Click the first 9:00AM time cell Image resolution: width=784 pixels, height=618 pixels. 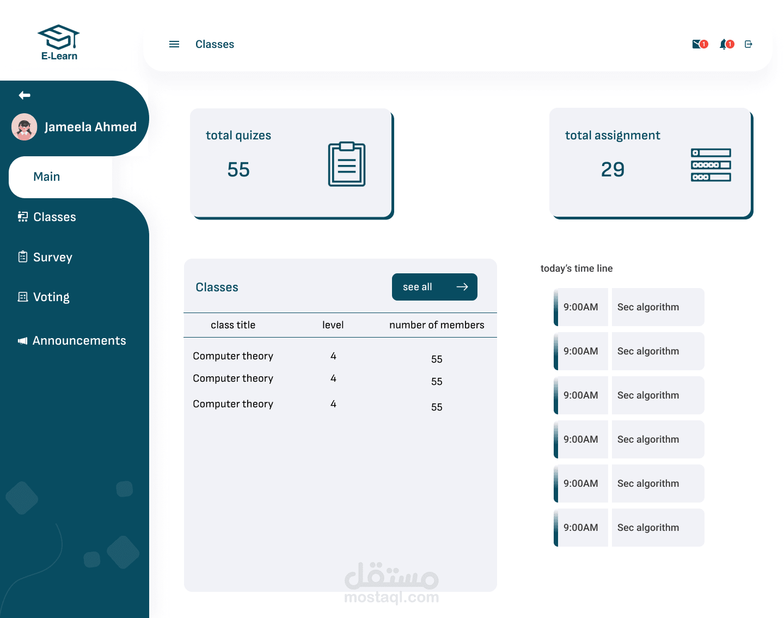(581, 307)
